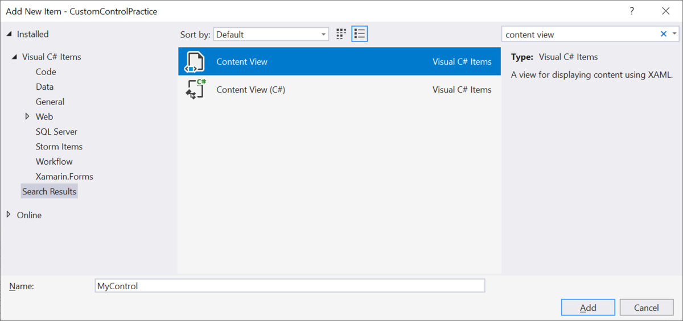The height and width of the screenshot is (321, 683).
Task: Click the Name input field
Action: 290,286
